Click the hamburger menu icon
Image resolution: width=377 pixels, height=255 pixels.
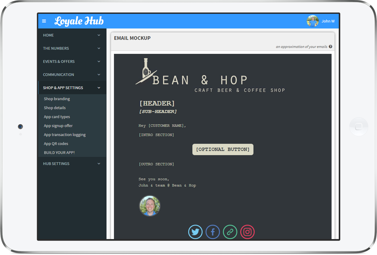point(44,21)
